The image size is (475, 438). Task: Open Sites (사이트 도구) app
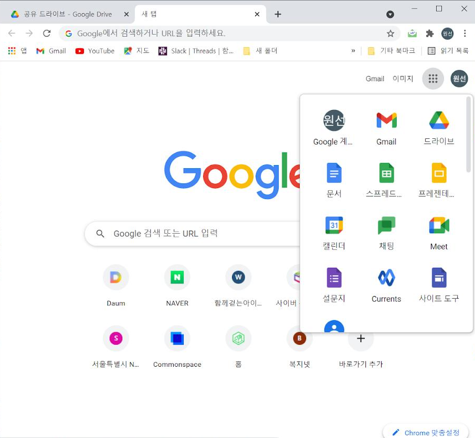pos(439,285)
